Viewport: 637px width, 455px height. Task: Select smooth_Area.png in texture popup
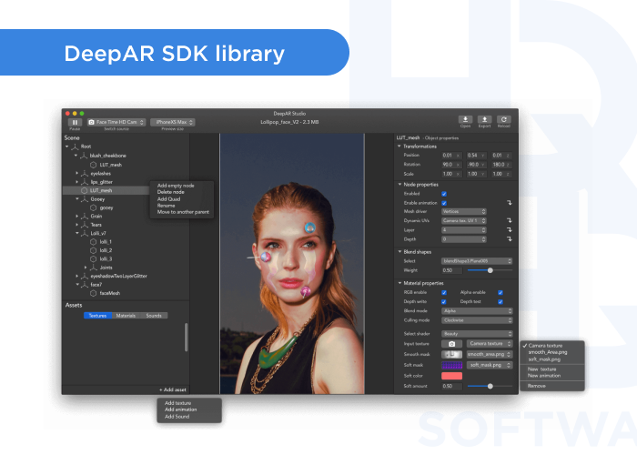point(547,352)
